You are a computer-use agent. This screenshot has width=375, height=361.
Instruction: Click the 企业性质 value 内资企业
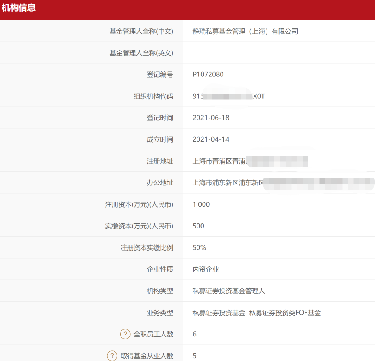tap(207, 269)
